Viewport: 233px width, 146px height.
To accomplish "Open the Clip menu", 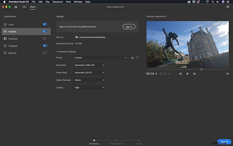I will point(48,2).
